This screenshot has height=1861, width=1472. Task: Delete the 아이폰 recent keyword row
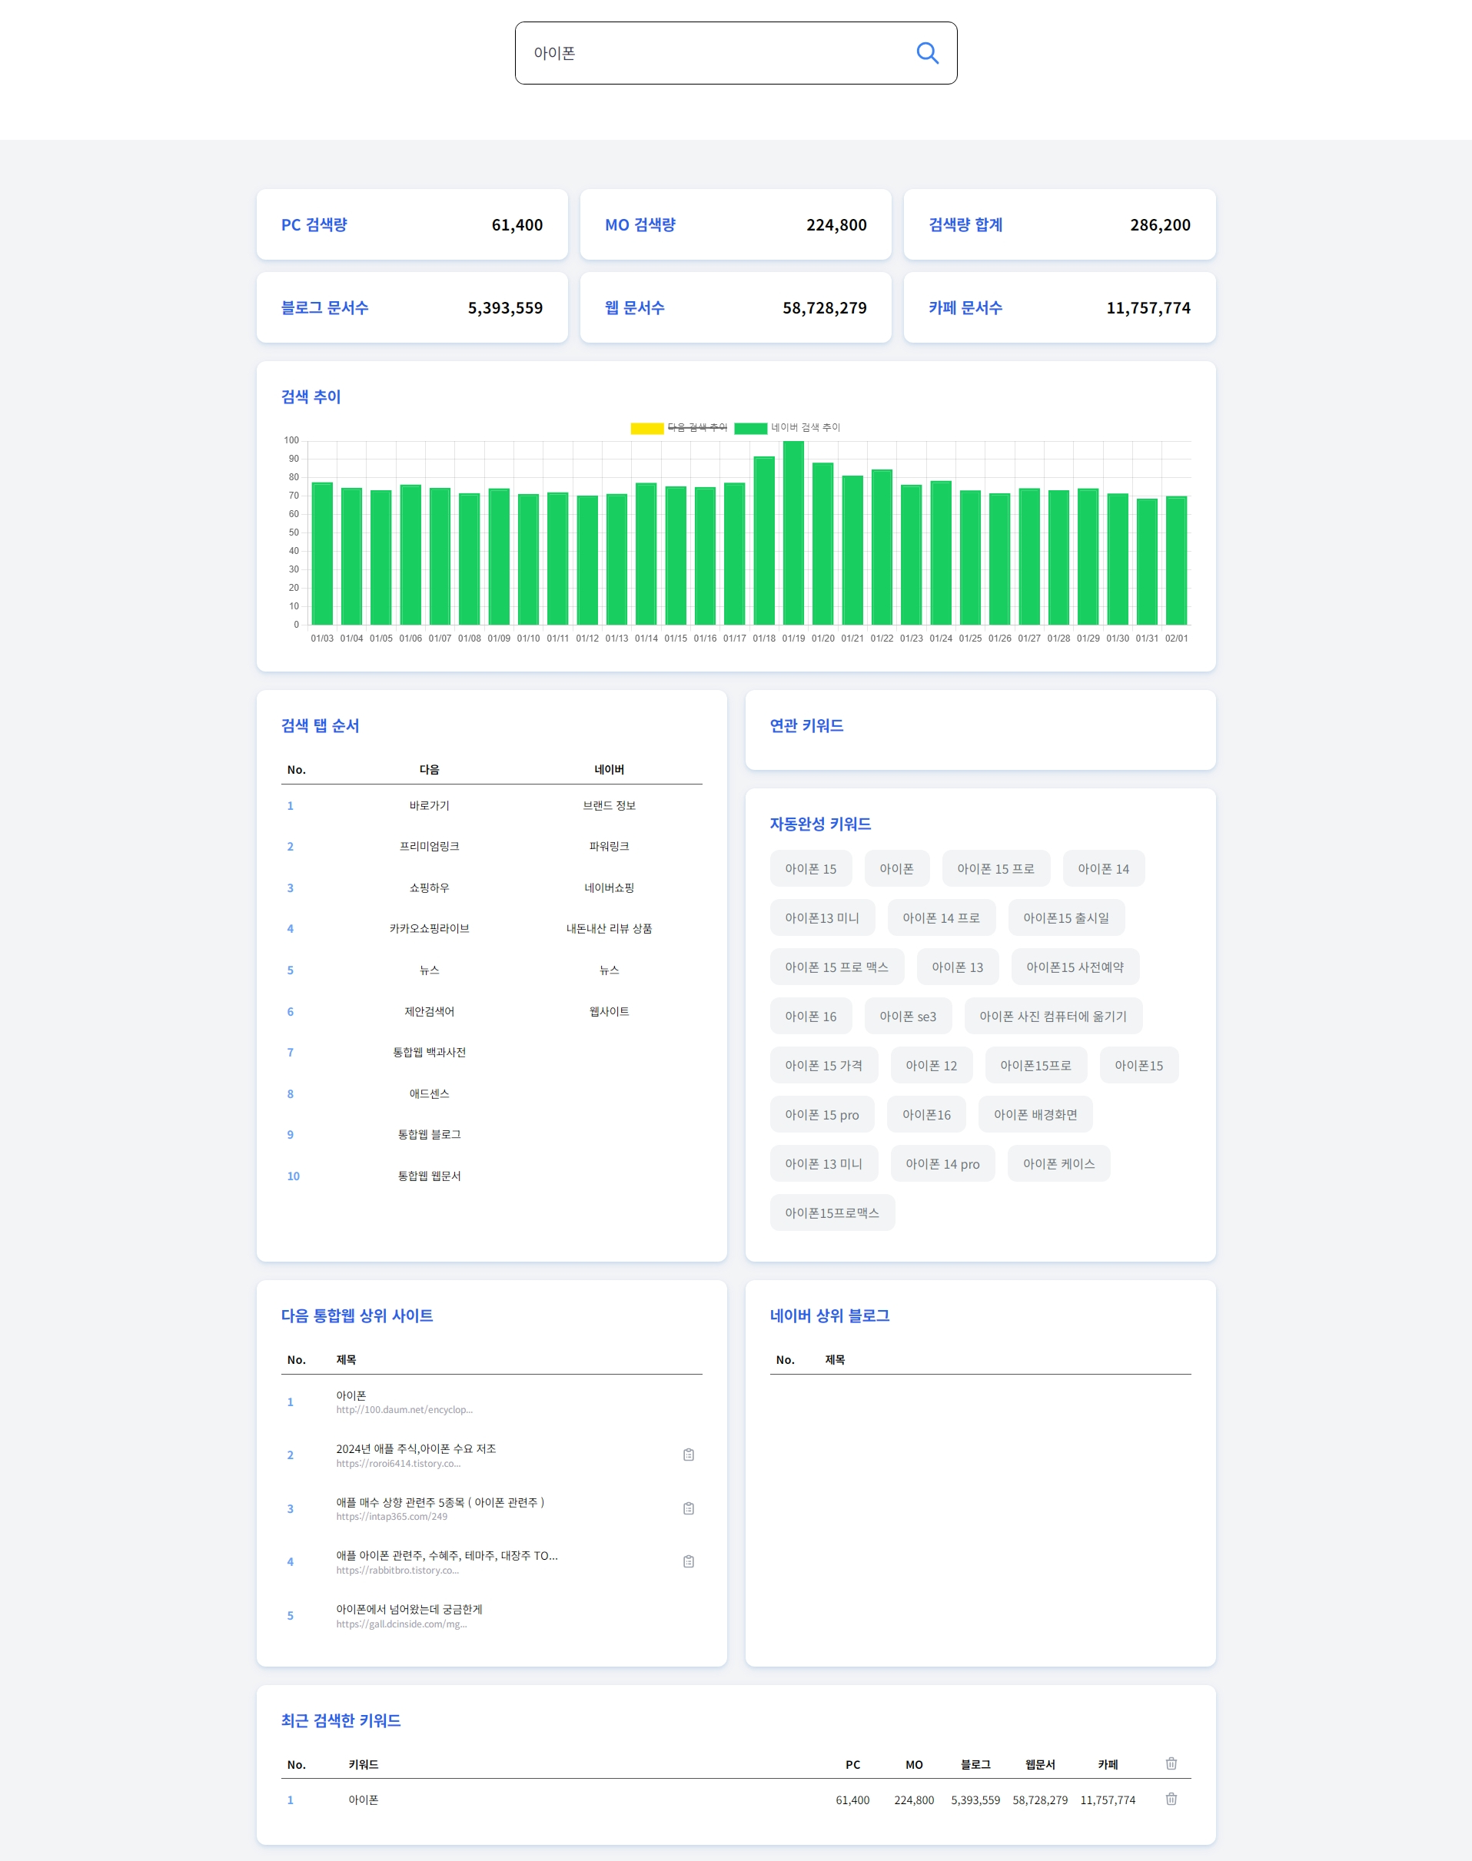coord(1171,1799)
